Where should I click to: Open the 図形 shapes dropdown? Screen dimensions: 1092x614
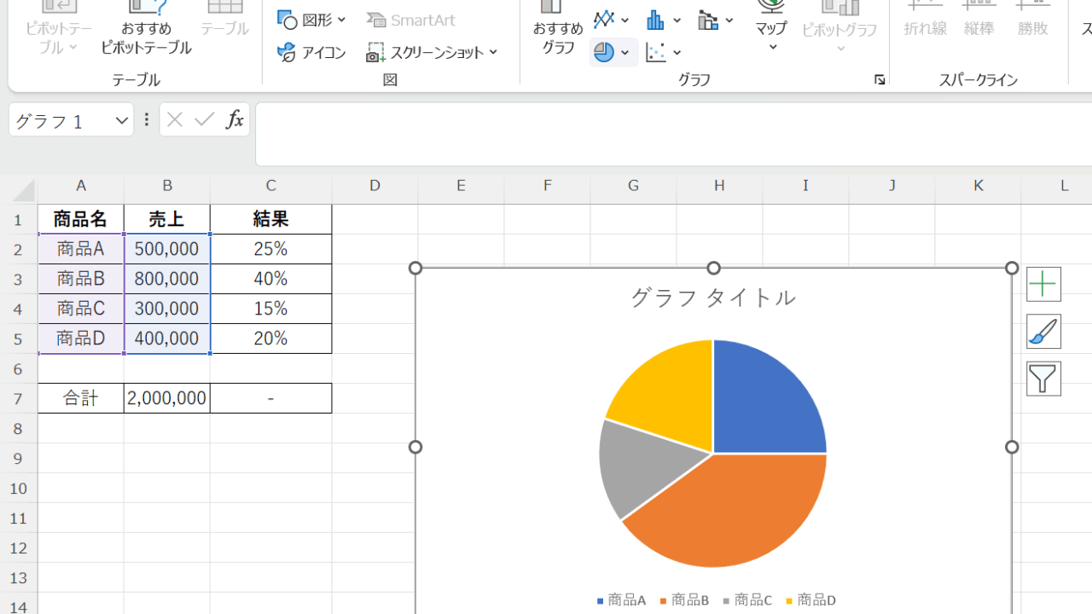[x=312, y=20]
